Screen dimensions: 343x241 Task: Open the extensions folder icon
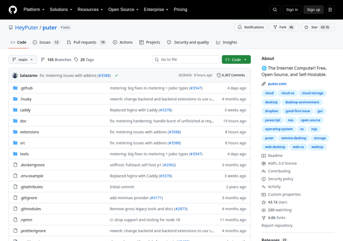coord(15,132)
